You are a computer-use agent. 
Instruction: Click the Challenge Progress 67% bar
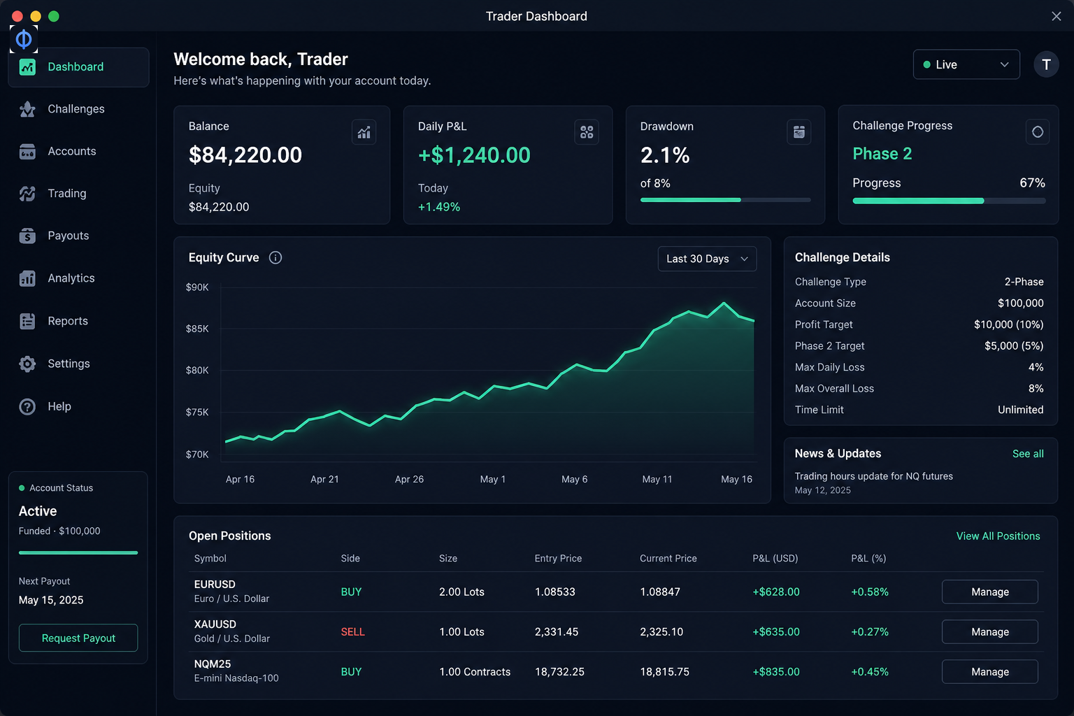949,201
